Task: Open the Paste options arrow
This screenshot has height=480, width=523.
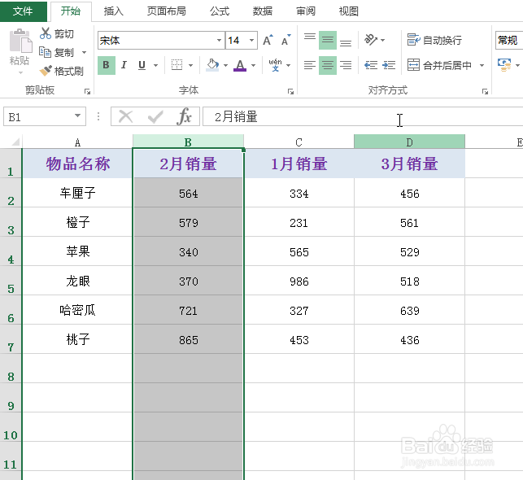Action: pyautogui.click(x=20, y=72)
